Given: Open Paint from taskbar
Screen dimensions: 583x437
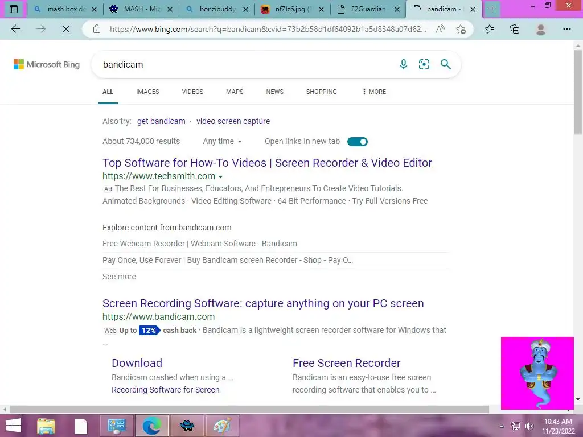Looking at the screenshot, I should pyautogui.click(x=222, y=426).
